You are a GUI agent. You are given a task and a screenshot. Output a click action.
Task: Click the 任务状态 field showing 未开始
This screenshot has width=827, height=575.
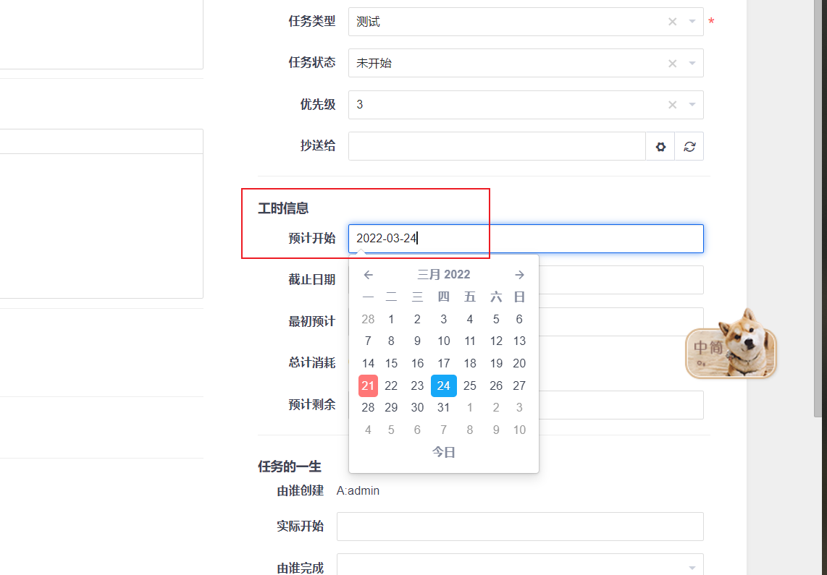tap(526, 63)
